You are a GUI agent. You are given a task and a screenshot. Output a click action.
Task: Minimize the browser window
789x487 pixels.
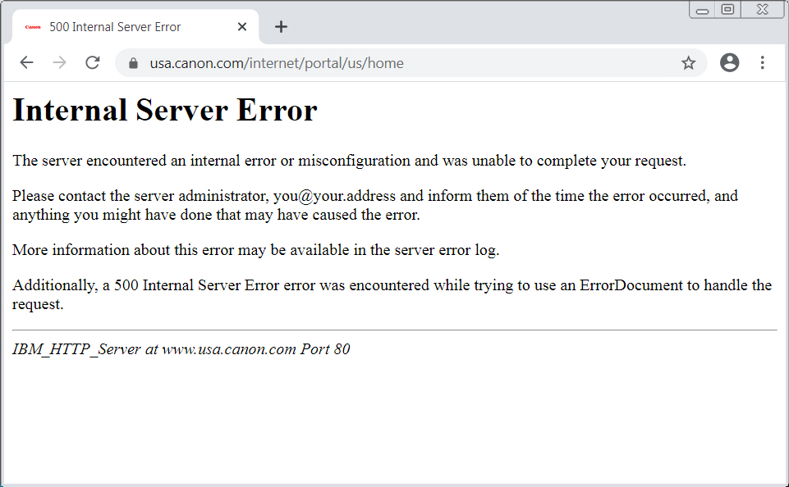click(702, 9)
